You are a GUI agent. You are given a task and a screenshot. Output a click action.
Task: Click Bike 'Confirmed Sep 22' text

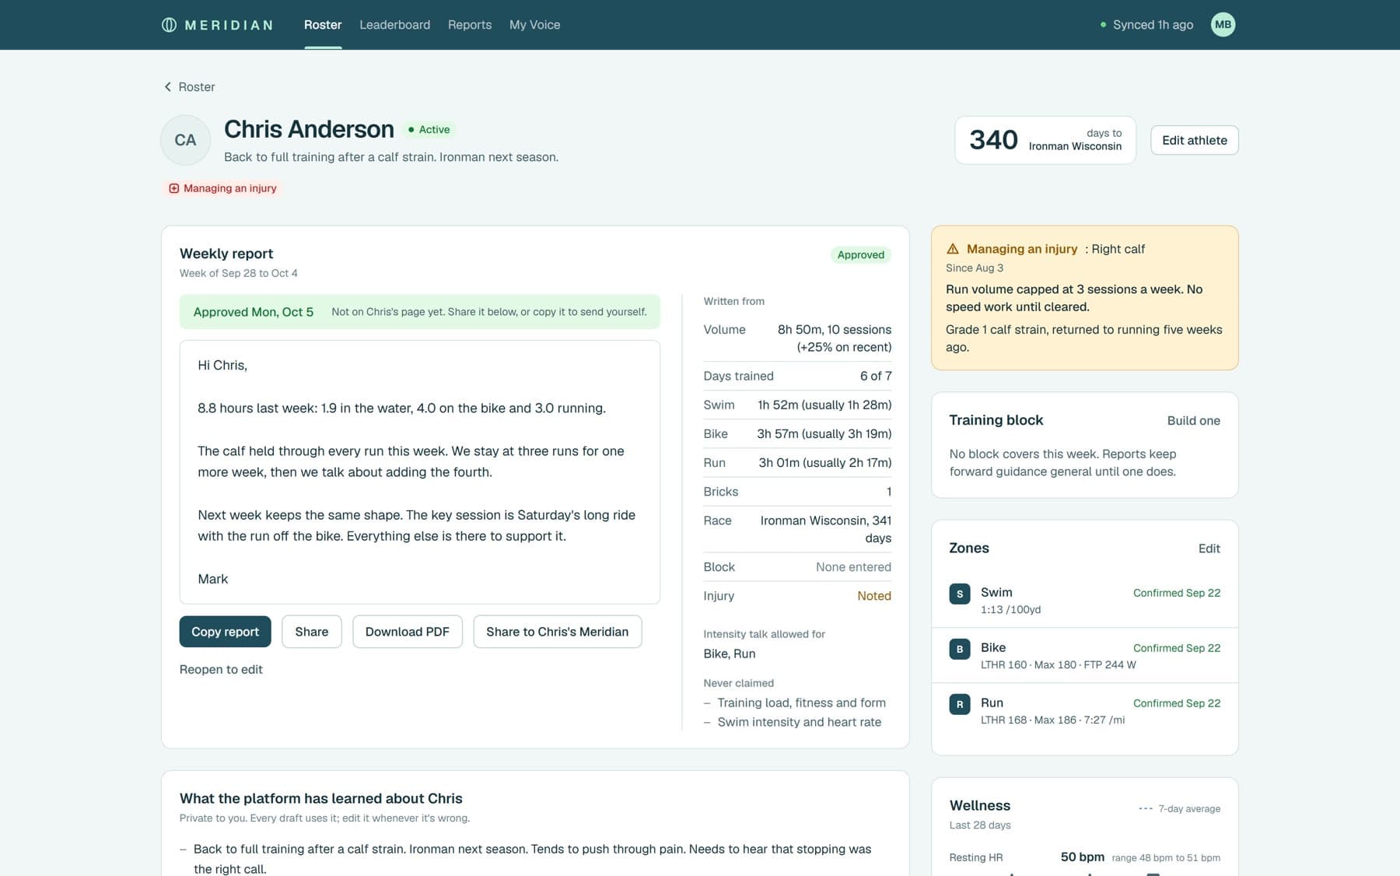1176,648
